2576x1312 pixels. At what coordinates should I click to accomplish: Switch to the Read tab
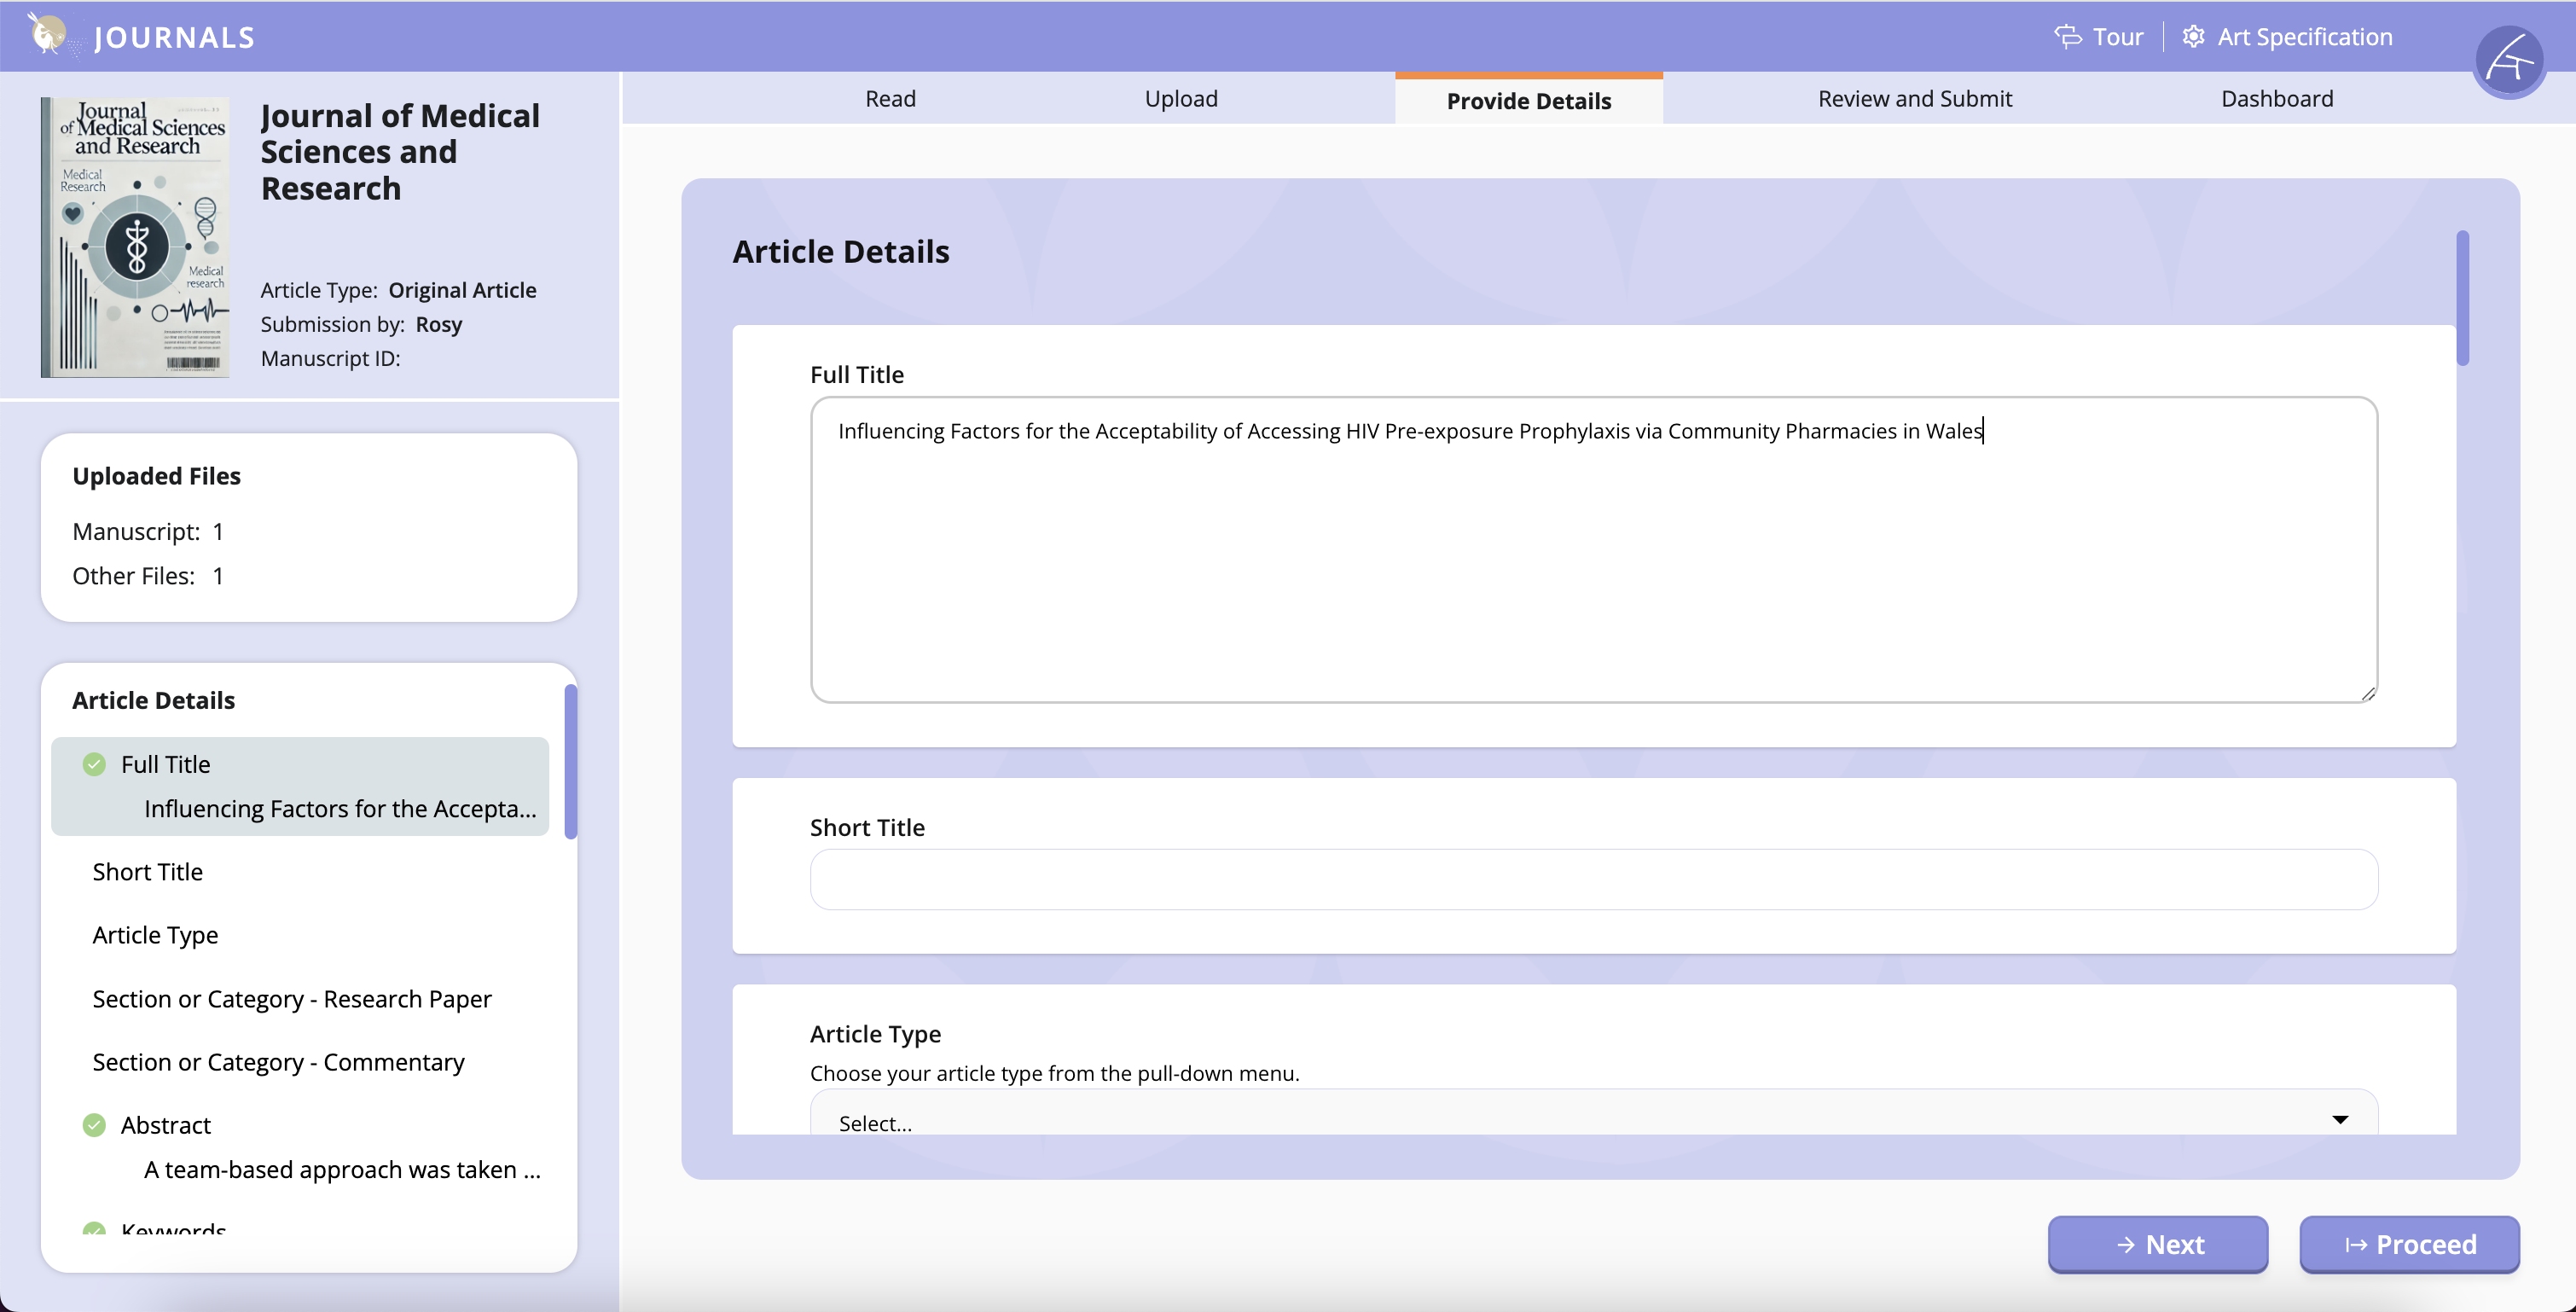tap(890, 98)
